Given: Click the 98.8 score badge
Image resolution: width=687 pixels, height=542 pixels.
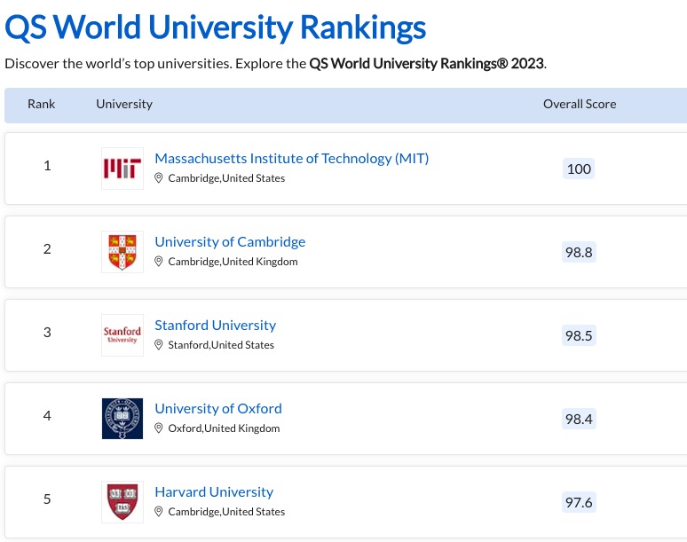Looking at the screenshot, I should tap(579, 252).
